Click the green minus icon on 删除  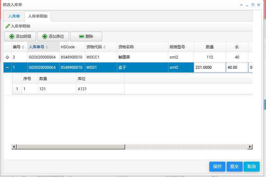pos(82,36)
